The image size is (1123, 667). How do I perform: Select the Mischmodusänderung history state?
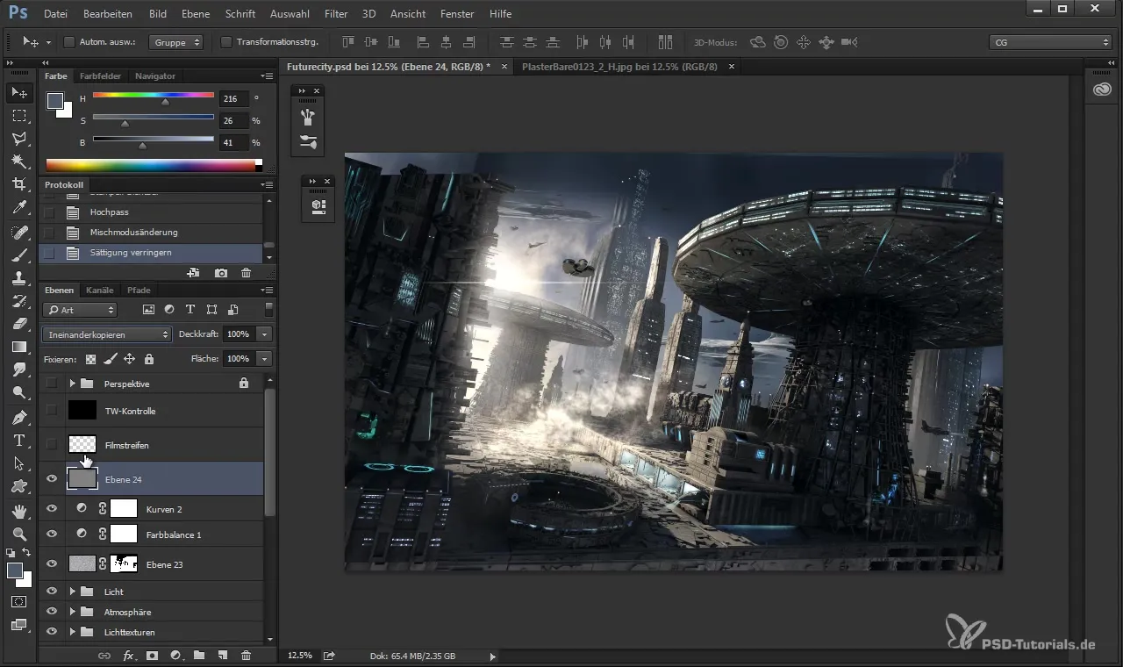coord(133,233)
